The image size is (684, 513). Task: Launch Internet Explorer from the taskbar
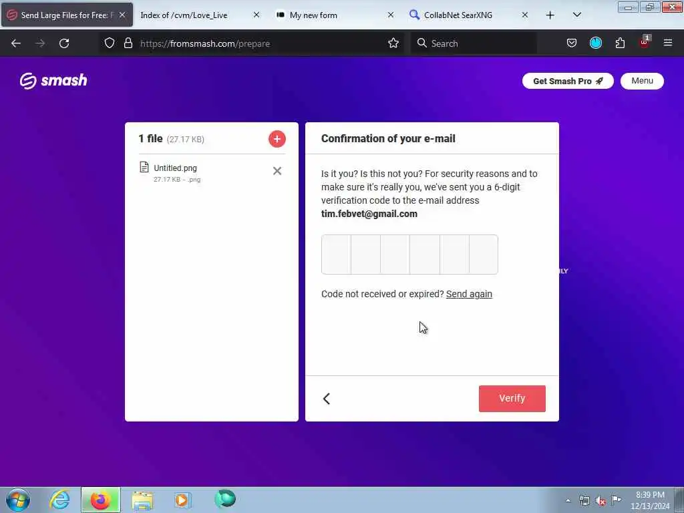(x=59, y=500)
